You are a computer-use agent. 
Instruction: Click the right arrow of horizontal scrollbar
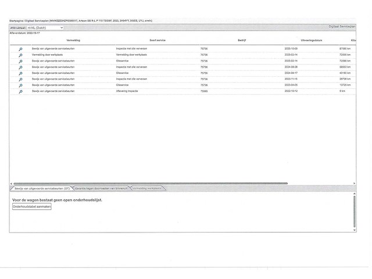(354, 184)
